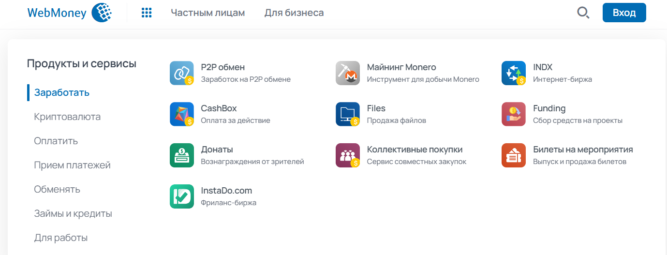Viewport: 667px width, 255px height.
Task: Click the P2P обмен service icon
Action: click(x=182, y=73)
